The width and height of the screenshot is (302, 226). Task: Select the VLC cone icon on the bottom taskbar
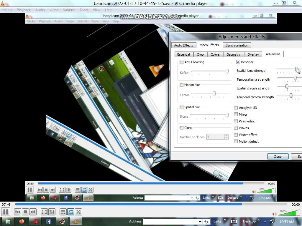tap(76, 221)
